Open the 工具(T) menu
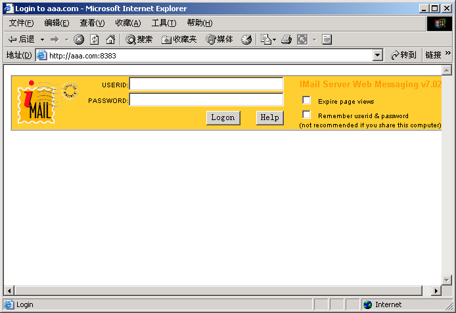This screenshot has width=456, height=313. (x=164, y=23)
